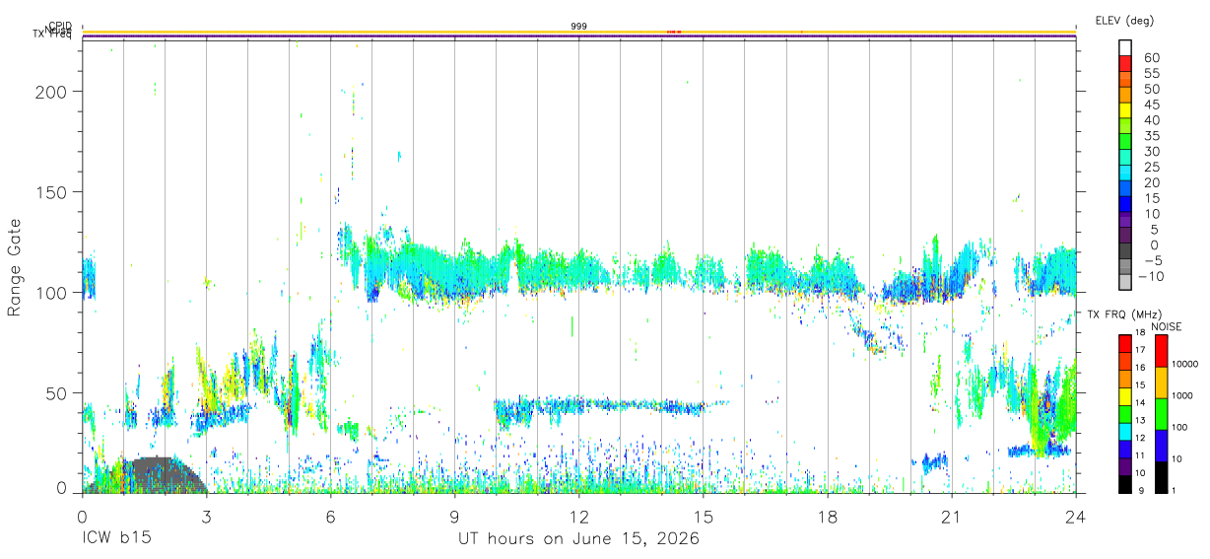Screen dimensions: 1210x559
Task: Click the CPID label at the top left
Action: coord(59,26)
